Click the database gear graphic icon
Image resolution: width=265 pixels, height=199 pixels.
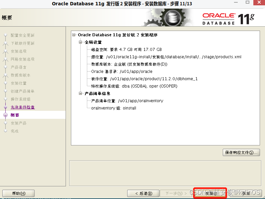point(172,18)
